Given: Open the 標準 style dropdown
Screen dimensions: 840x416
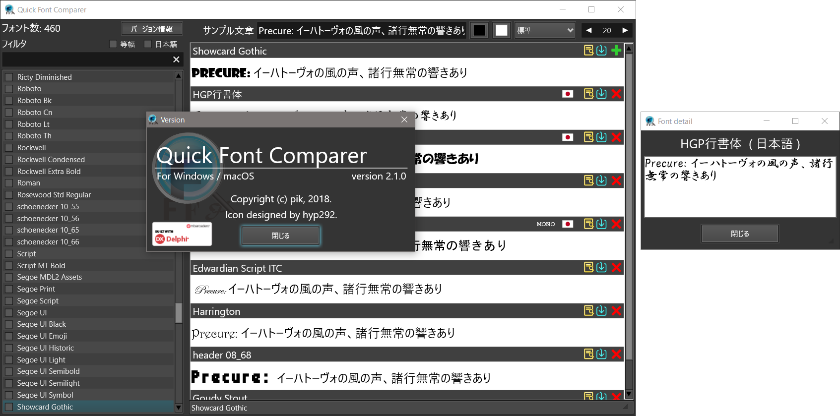Looking at the screenshot, I should [x=545, y=30].
